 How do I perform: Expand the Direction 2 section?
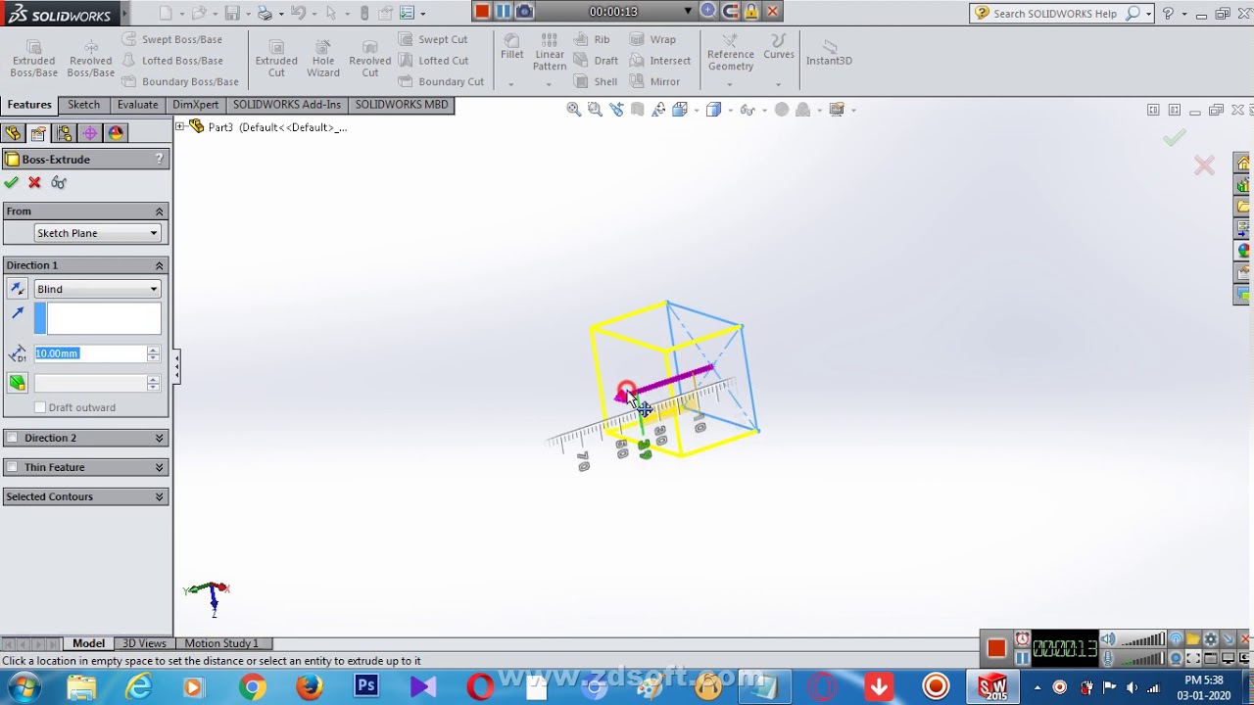(159, 438)
